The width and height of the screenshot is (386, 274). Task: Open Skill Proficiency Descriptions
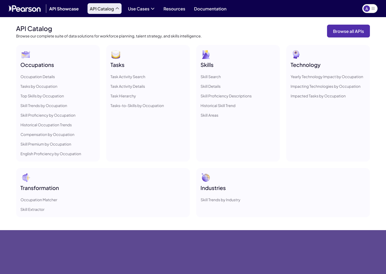(226, 96)
